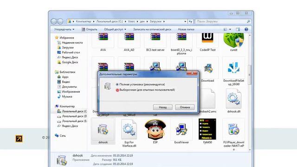Click Записать на оптический диск
The width and height of the screenshot is (297, 167).
[x=152, y=29]
